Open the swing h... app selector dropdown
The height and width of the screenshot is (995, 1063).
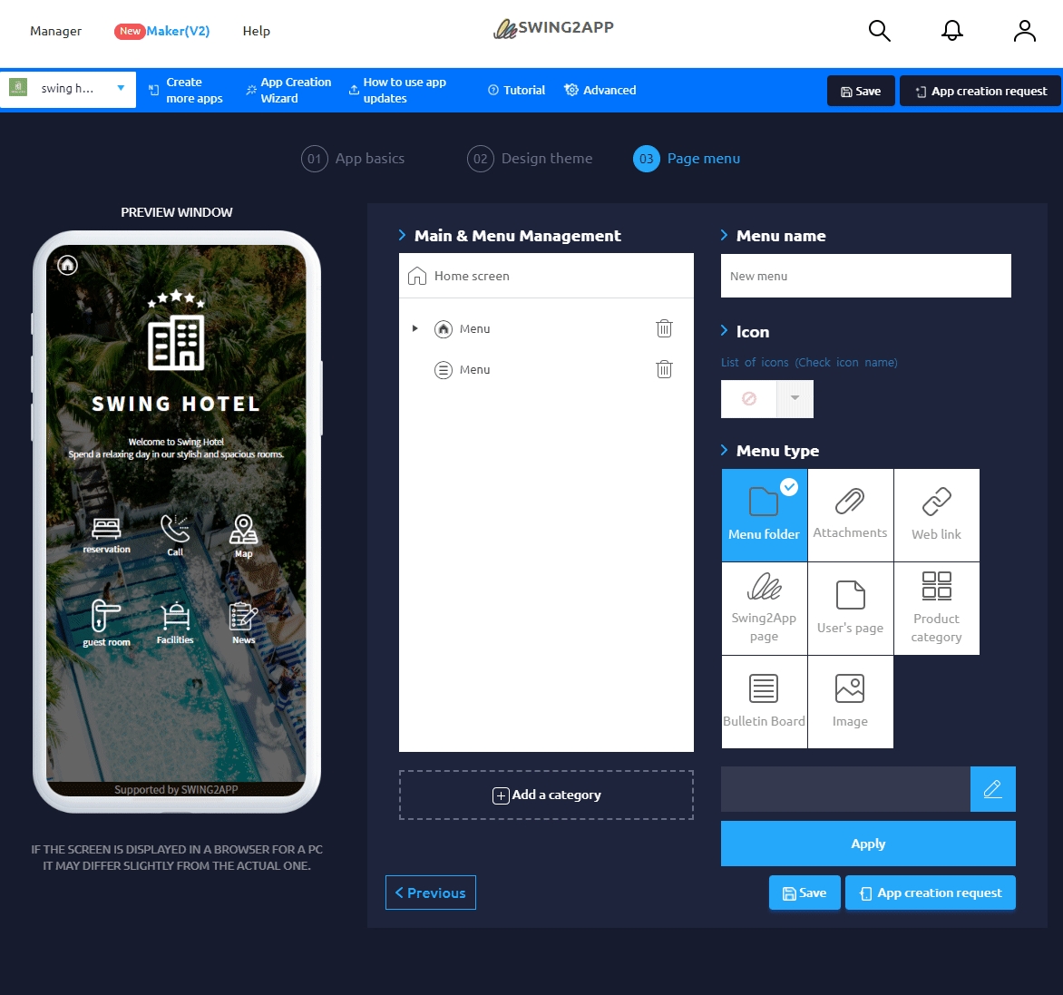[x=68, y=89]
